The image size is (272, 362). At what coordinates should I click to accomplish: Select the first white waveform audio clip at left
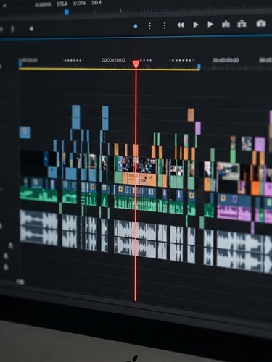38,227
